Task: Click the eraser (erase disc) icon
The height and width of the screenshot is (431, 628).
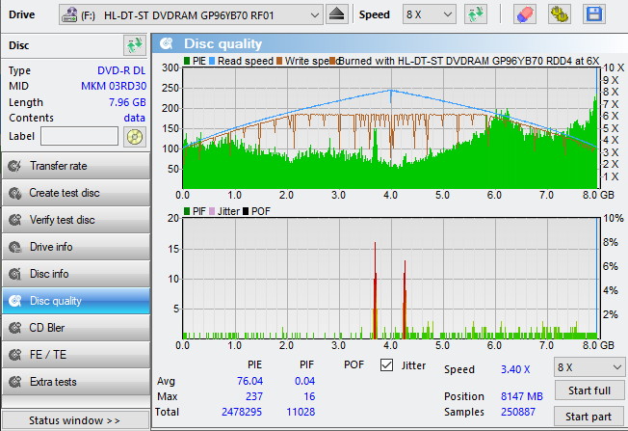Action: click(x=525, y=14)
